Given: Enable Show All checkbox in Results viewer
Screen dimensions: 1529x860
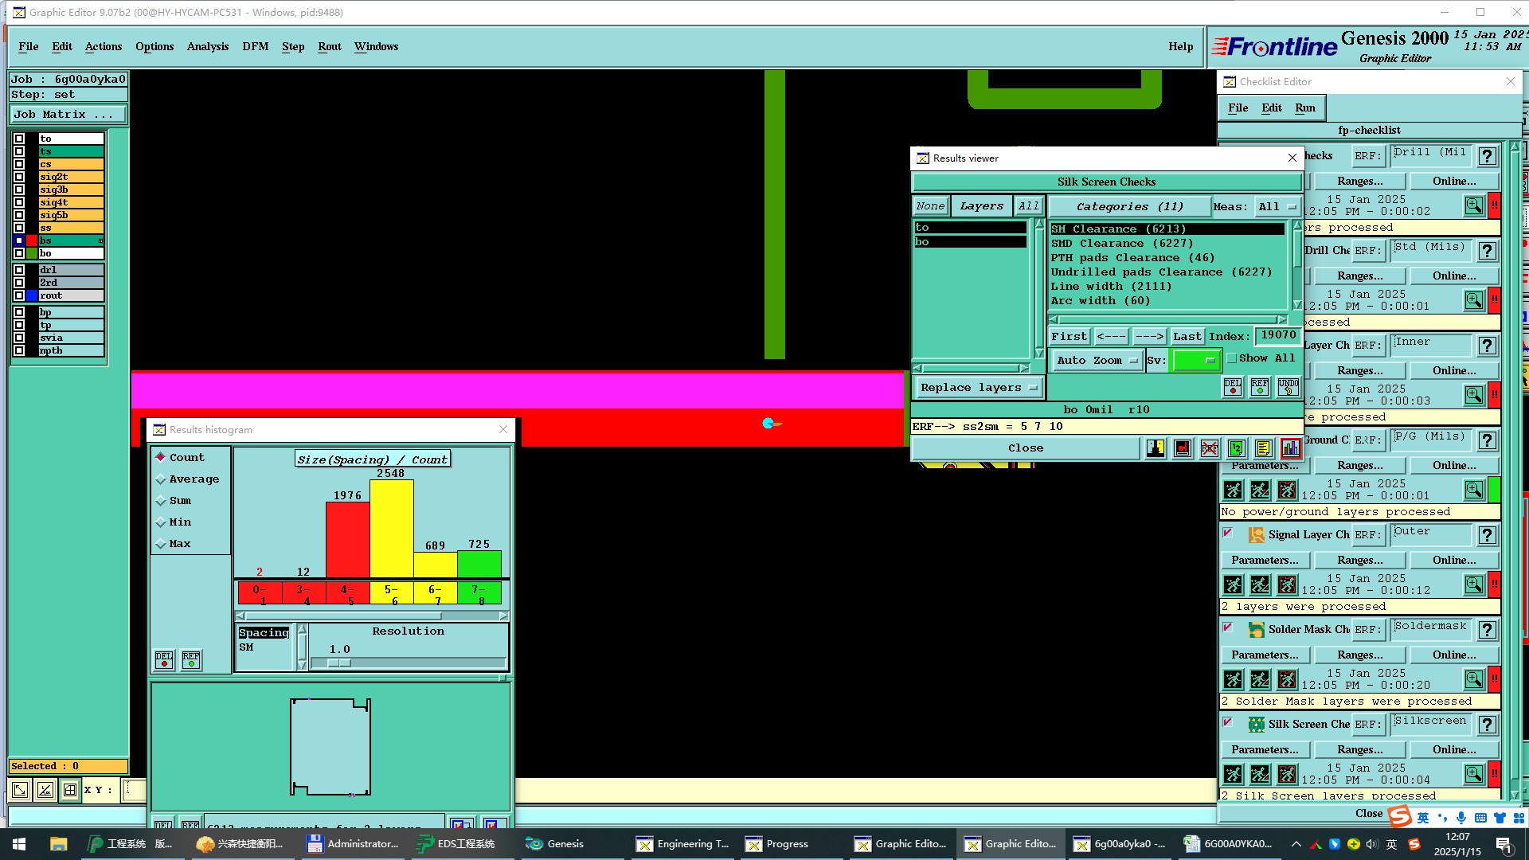Looking at the screenshot, I should [1232, 358].
